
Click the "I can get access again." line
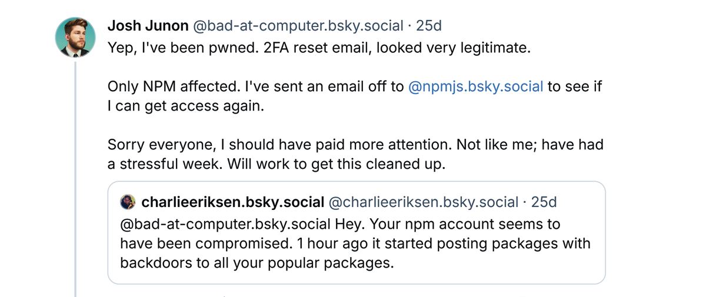click(186, 106)
